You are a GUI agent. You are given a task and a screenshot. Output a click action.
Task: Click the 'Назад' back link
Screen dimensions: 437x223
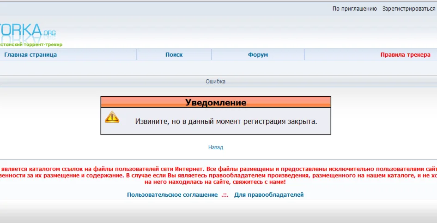[x=216, y=147]
